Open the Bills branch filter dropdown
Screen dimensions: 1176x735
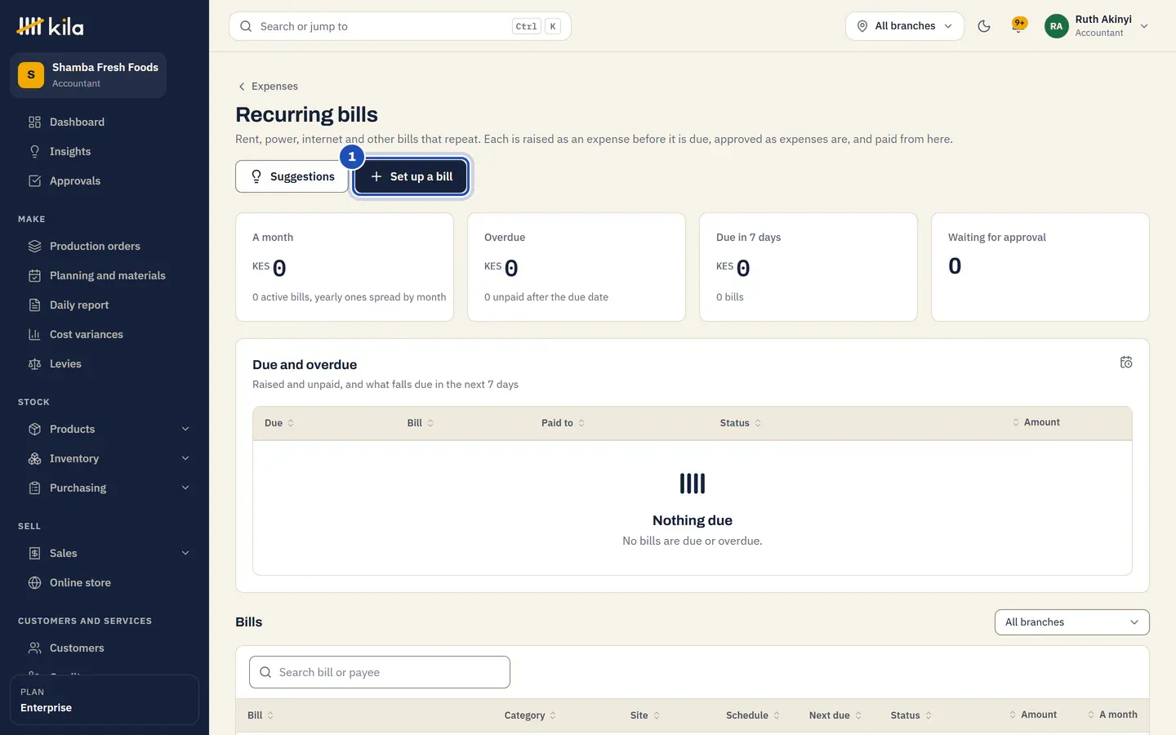(1071, 622)
